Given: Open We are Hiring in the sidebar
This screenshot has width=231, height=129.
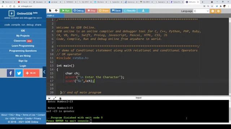Looking at the screenshot, I should [23, 56].
